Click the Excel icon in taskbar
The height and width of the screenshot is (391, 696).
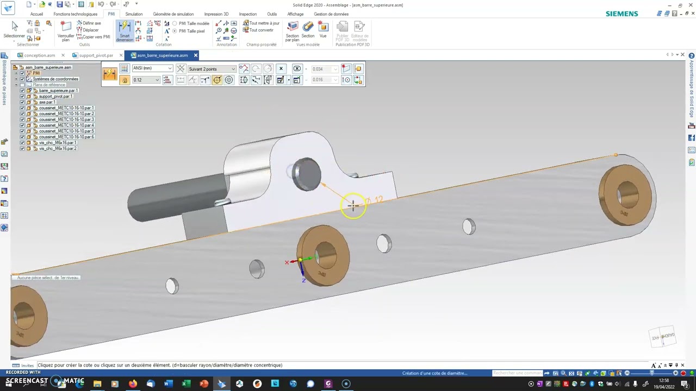[186, 384]
